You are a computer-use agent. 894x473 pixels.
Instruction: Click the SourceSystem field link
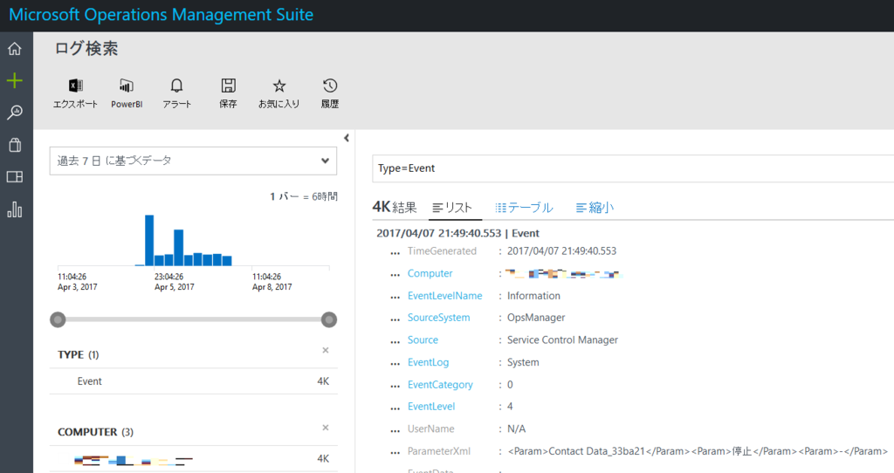coord(438,318)
